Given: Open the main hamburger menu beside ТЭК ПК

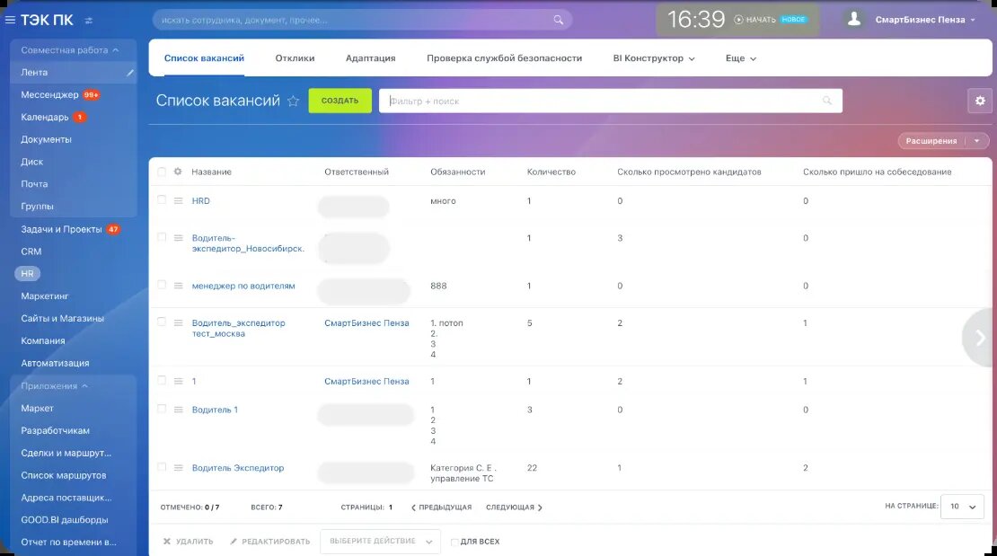Looking at the screenshot, I should 9,19.
